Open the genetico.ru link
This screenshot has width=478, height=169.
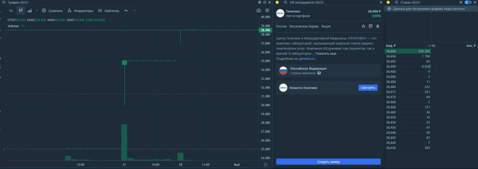(307, 59)
